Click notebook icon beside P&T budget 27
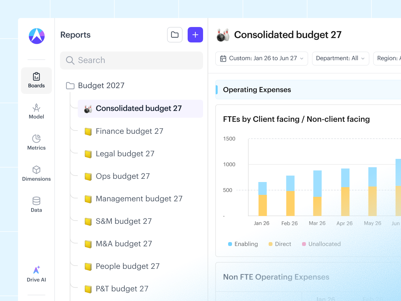The height and width of the screenshot is (301, 401). [88, 289]
